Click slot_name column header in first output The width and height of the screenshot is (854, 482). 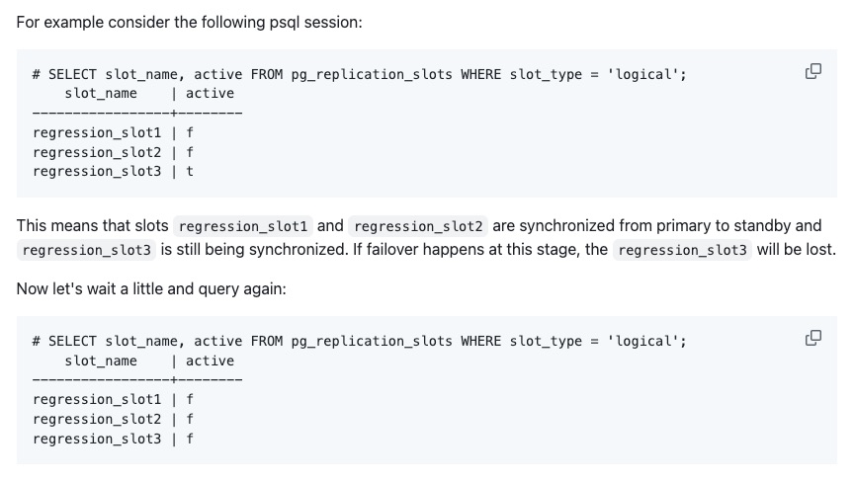[x=101, y=94]
